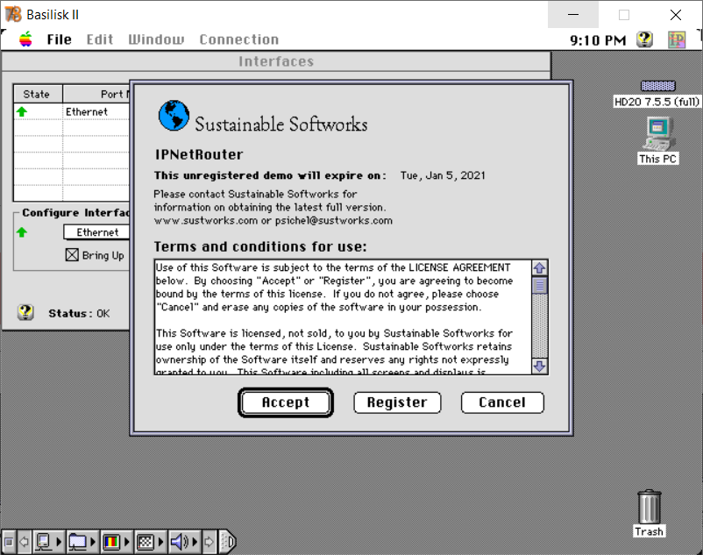Click the green arrow in Configure Interface
The height and width of the screenshot is (555, 703).
pos(22,232)
